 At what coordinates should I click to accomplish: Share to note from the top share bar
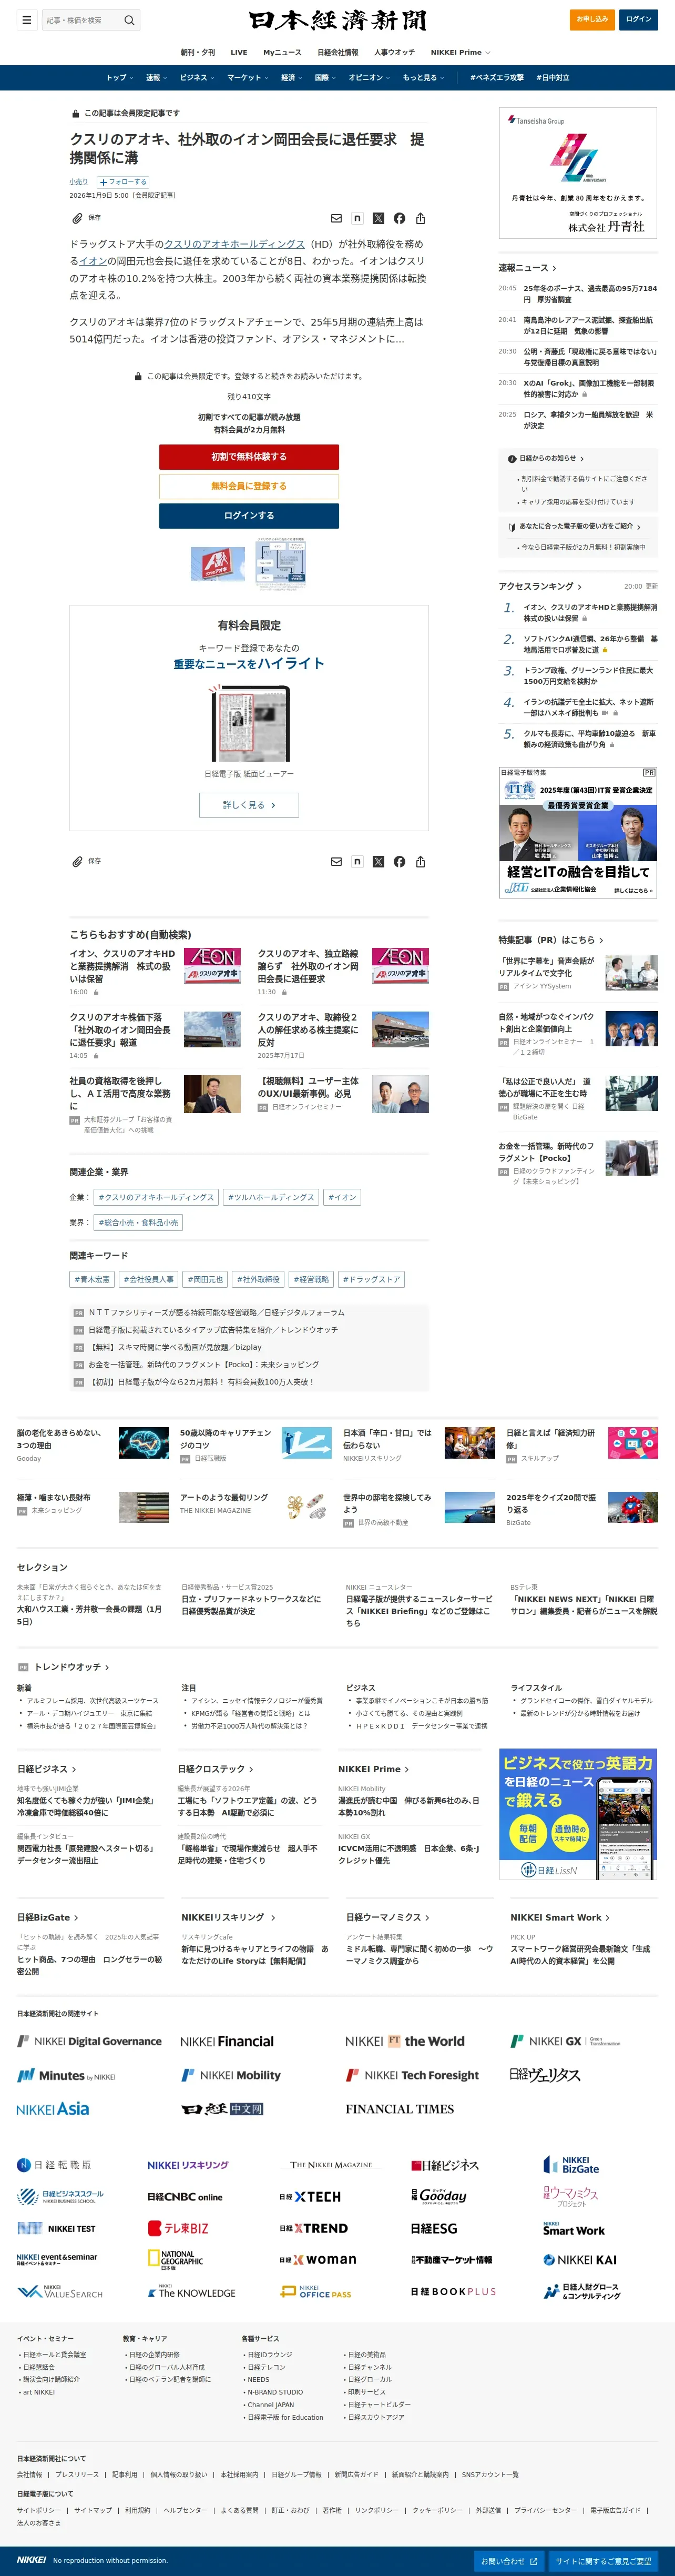tap(357, 218)
